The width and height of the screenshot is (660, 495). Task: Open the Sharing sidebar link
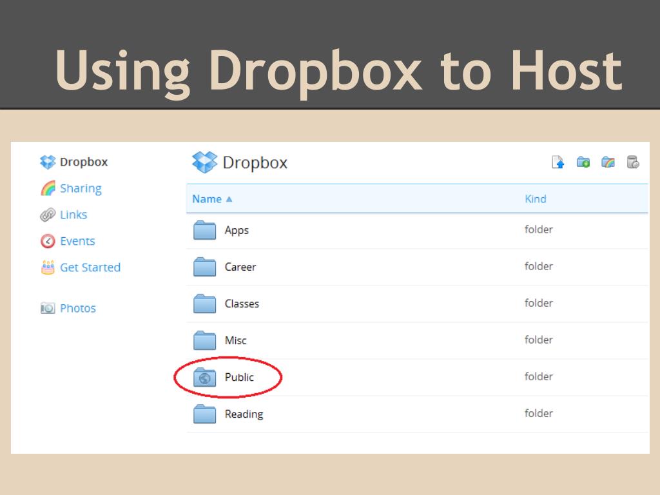coord(81,189)
